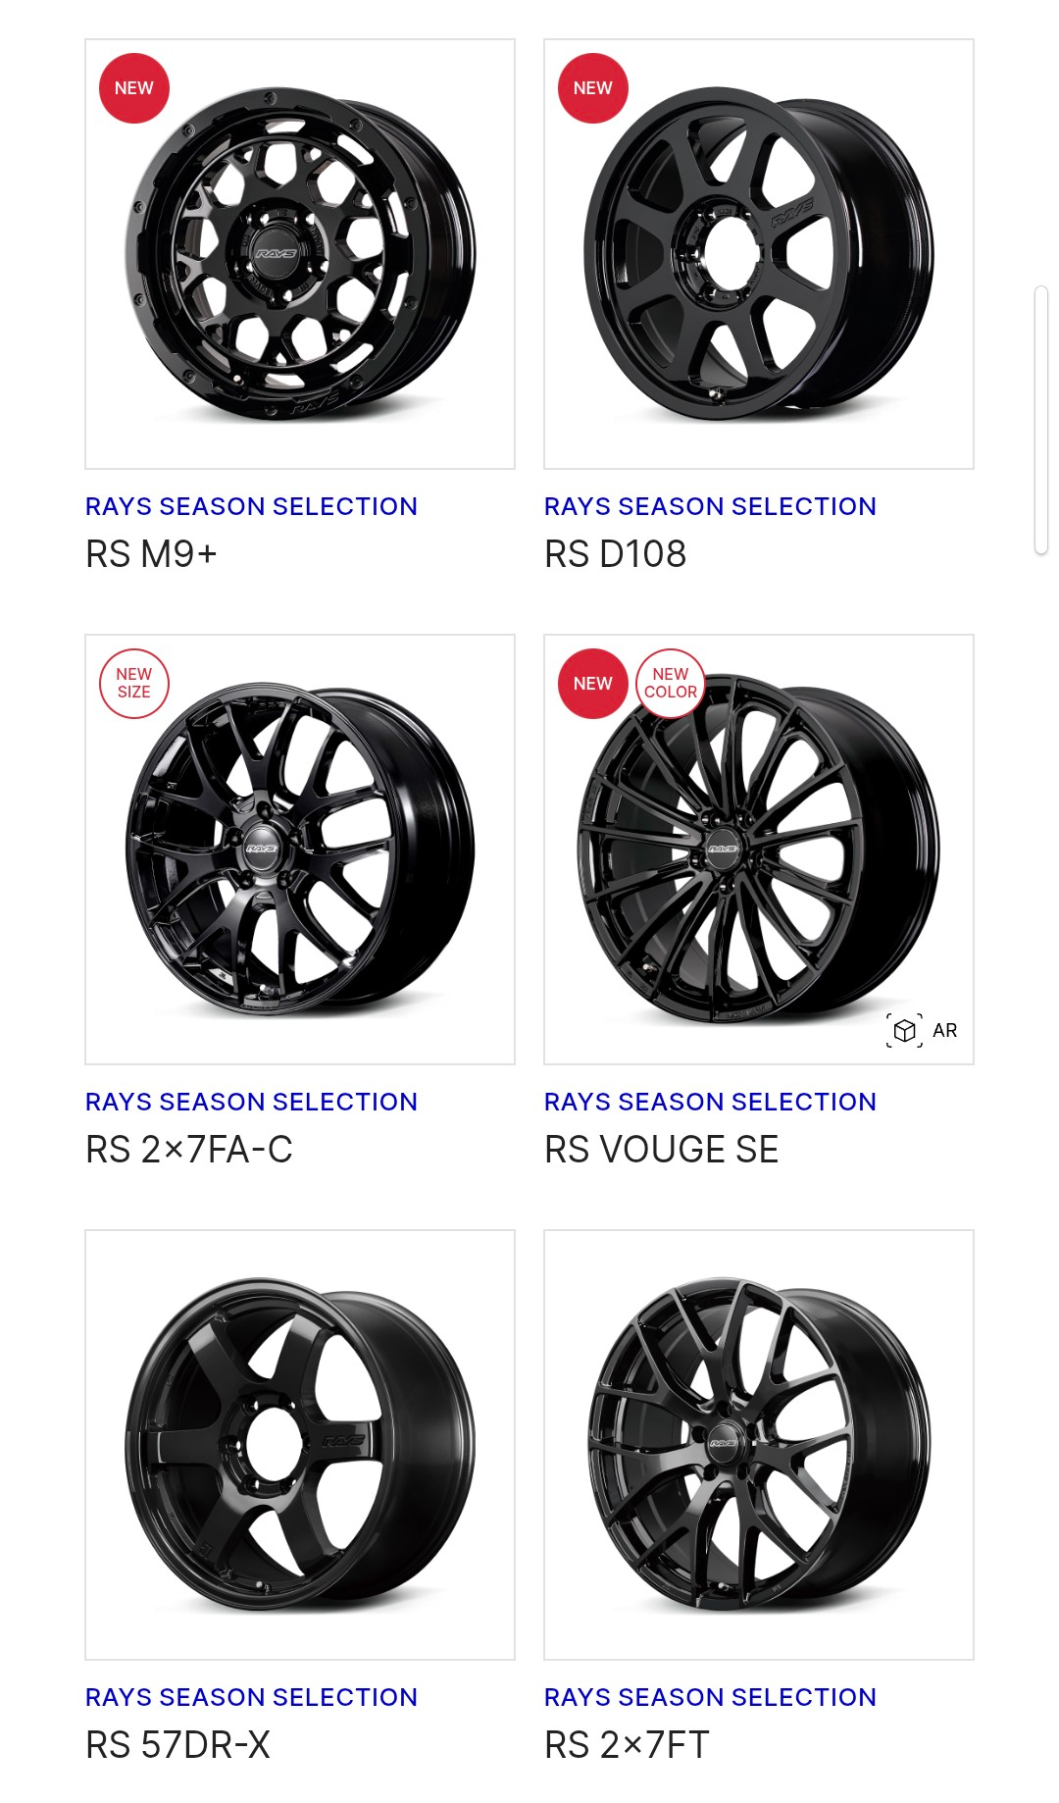Viewport: 1059px width, 1803px height.
Task: Open the RS M9+ wheel image
Action: pos(300,254)
